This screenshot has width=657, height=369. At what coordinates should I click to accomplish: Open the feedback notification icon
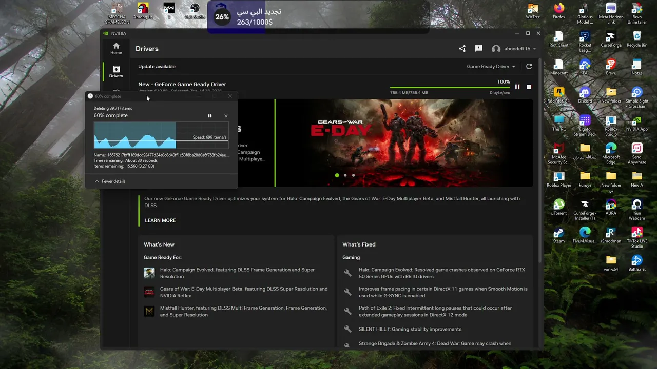[478, 49]
